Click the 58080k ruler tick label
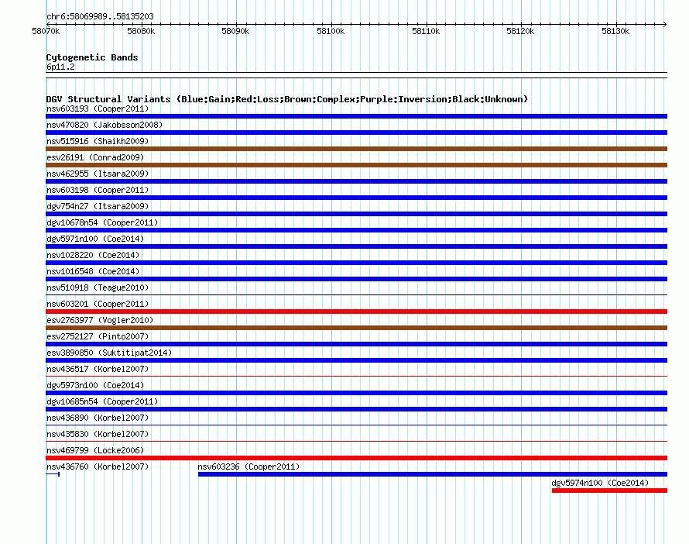689x544 pixels. point(141,31)
